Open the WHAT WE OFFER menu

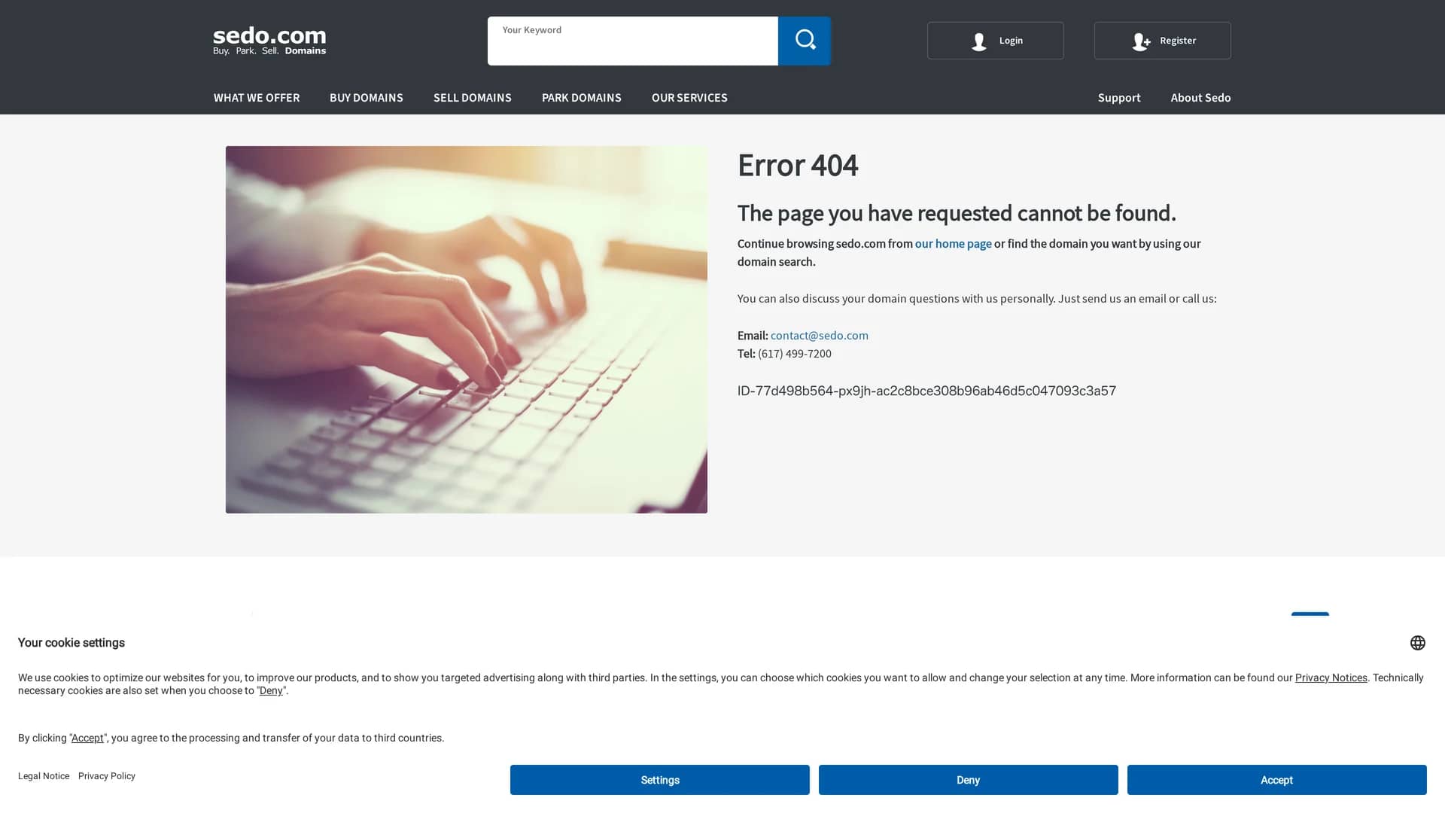click(x=257, y=98)
